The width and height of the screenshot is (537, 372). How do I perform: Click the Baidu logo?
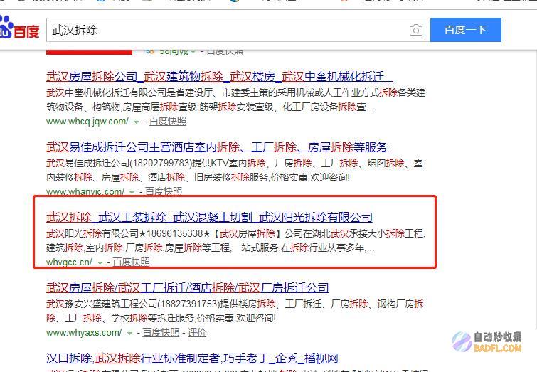click(19, 27)
